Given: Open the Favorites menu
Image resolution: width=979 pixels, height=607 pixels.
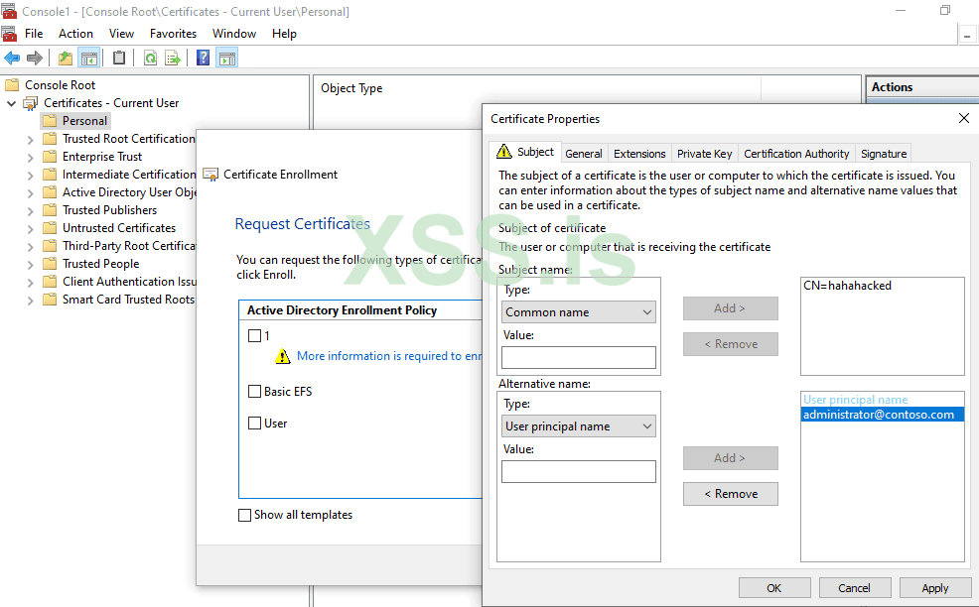Looking at the screenshot, I should pos(173,33).
